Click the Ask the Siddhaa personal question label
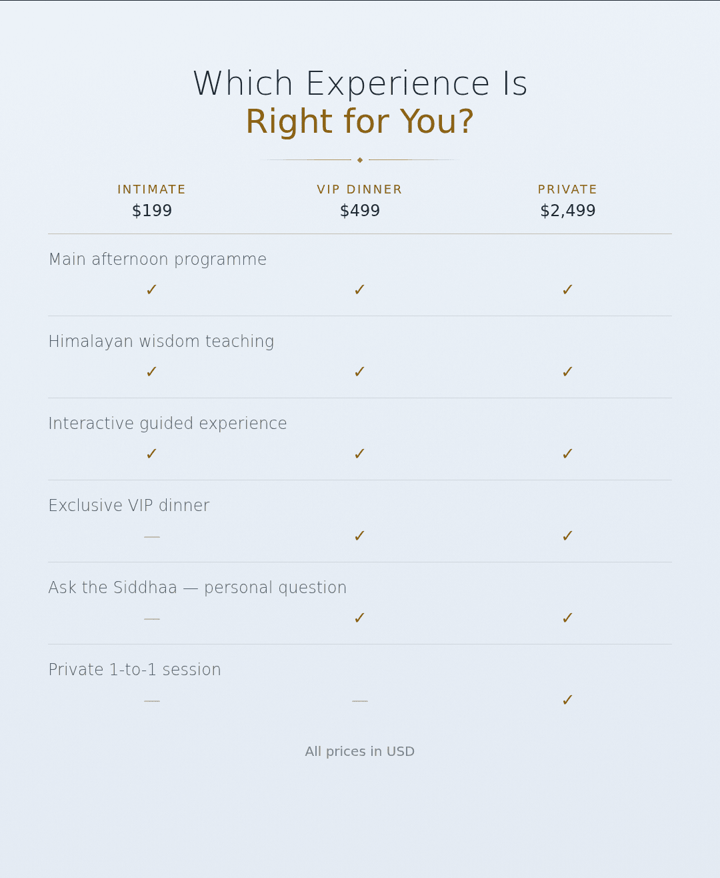 pos(197,588)
